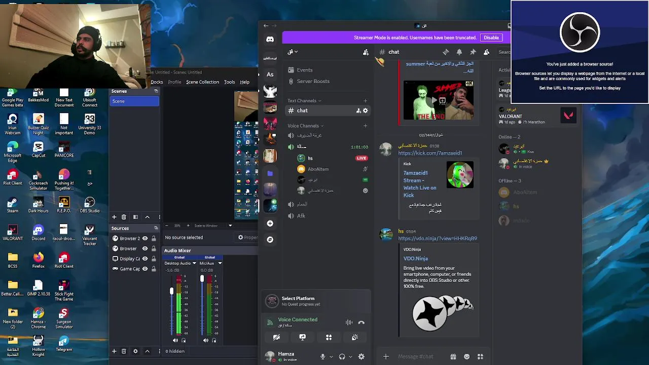
Task: Adjust Desktop Audio volume slider
Action: pos(171,291)
